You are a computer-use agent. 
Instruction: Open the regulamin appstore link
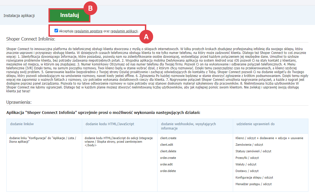click(x=88, y=31)
